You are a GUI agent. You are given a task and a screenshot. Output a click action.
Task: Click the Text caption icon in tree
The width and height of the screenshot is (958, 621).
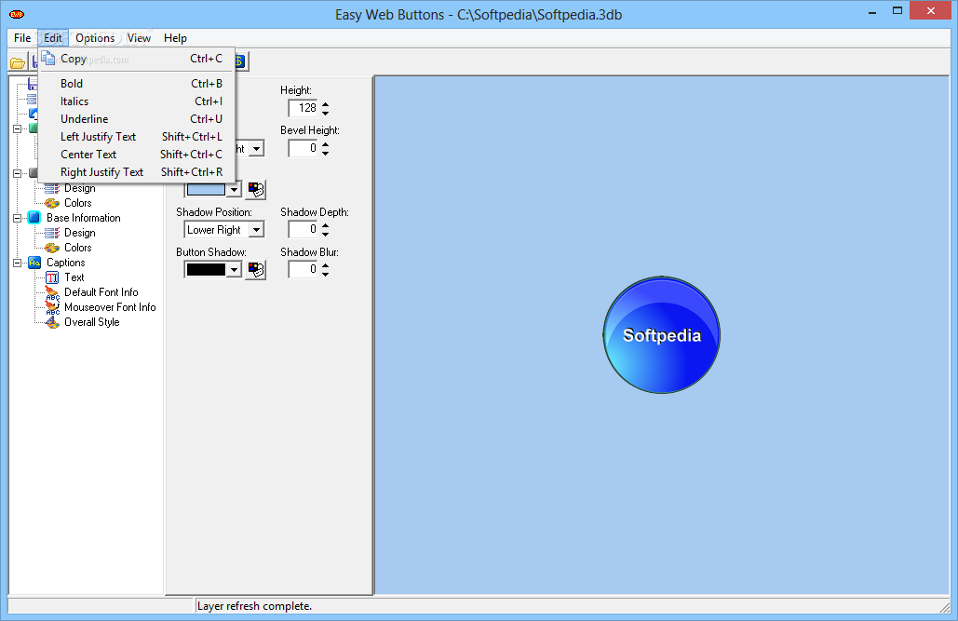(52, 277)
